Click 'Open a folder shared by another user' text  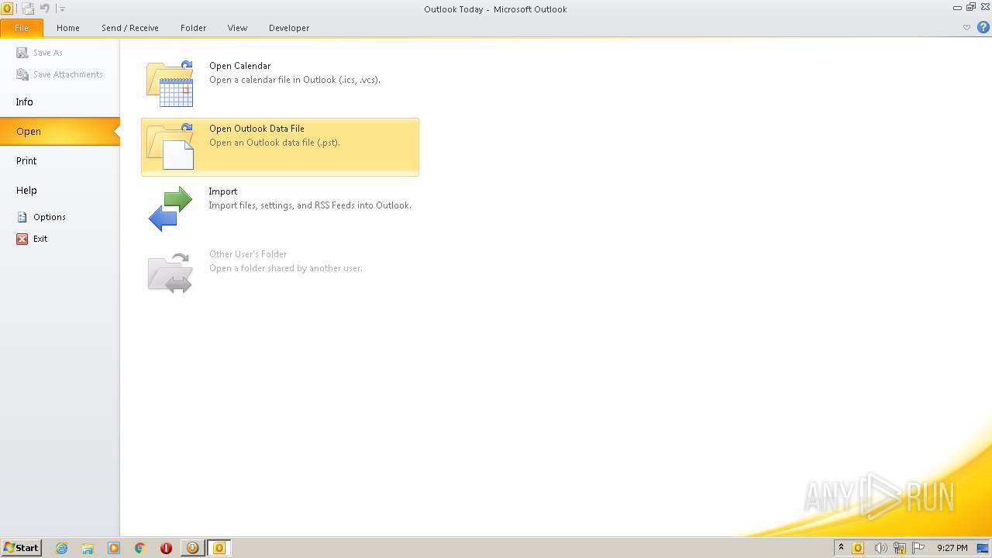pyautogui.click(x=286, y=268)
